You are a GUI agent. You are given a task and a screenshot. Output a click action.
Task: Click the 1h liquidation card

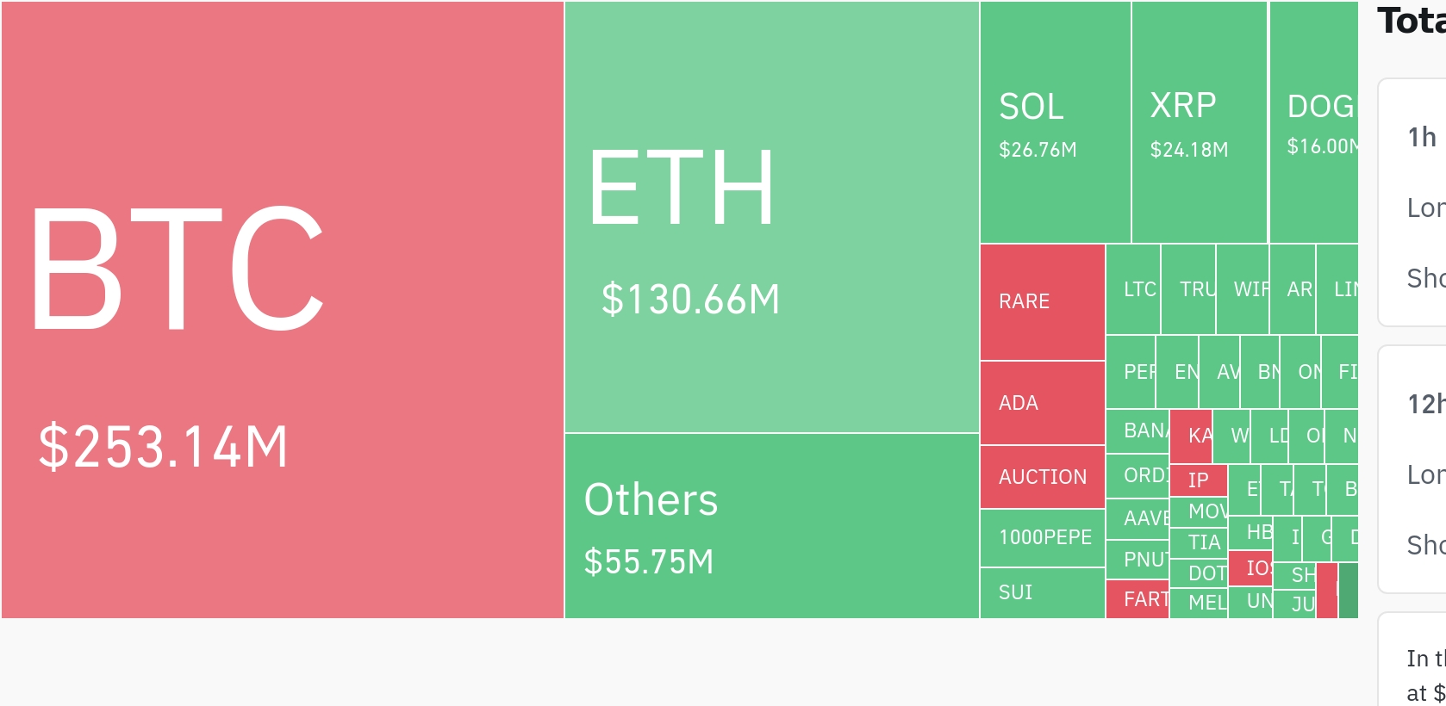(1413, 202)
